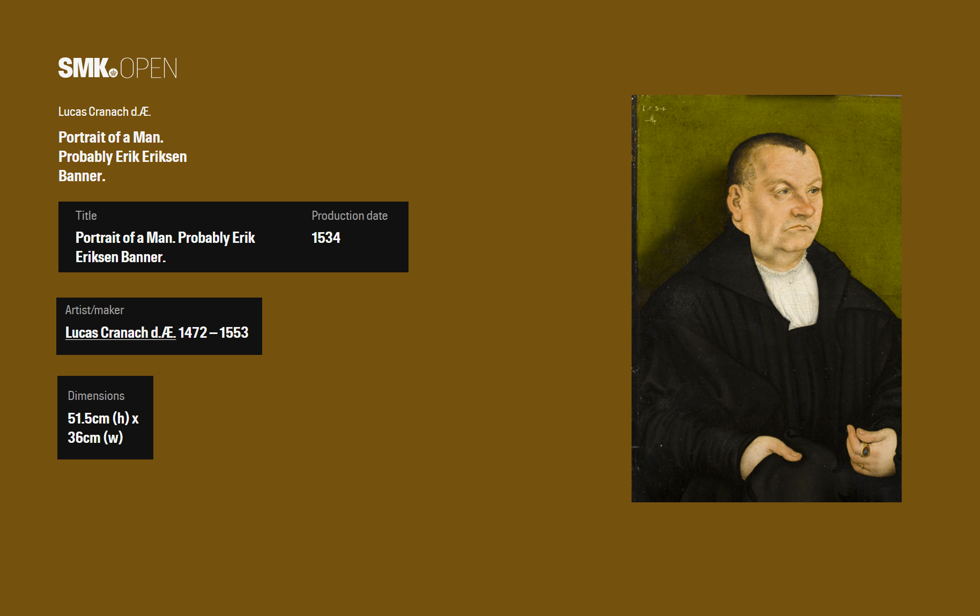Open the Lucas Cranach d.Æ. artist link

[x=121, y=332]
